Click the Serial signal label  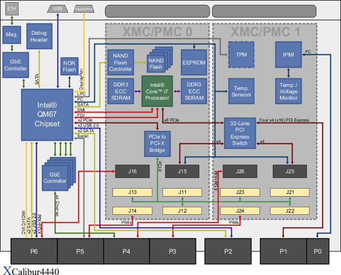83,136
